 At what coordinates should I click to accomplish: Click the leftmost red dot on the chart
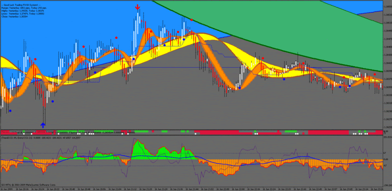coord(35,59)
